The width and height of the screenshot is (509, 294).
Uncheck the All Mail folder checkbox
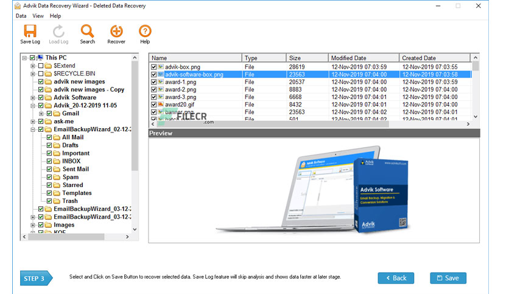click(49, 137)
